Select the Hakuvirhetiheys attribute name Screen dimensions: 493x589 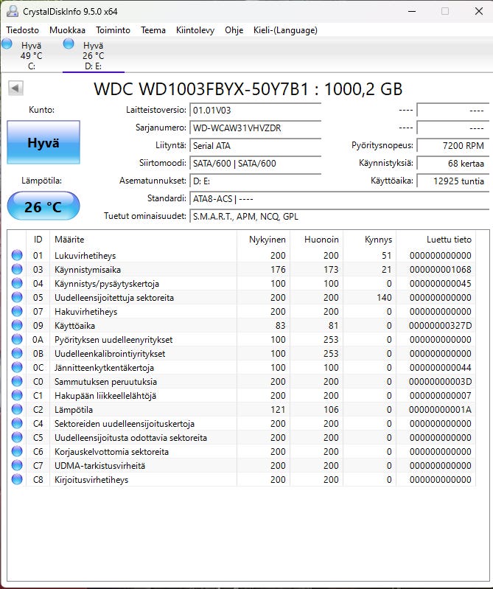[x=86, y=312]
